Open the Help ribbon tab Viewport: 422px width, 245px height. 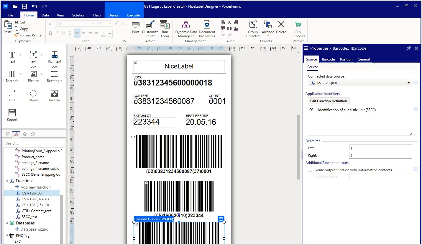tap(97, 15)
